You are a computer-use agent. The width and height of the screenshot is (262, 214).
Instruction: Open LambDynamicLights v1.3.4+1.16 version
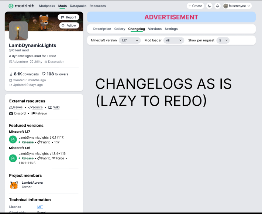(x=42, y=153)
